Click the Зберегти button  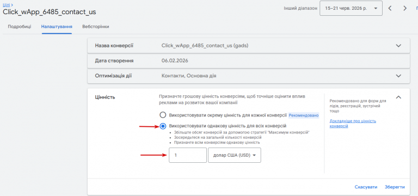point(395,187)
